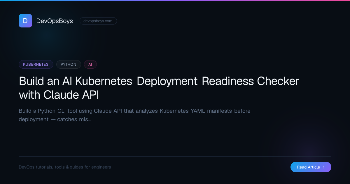Click the description starting "Build a Python CLI tool"
350x184 pixels.
click(x=134, y=115)
